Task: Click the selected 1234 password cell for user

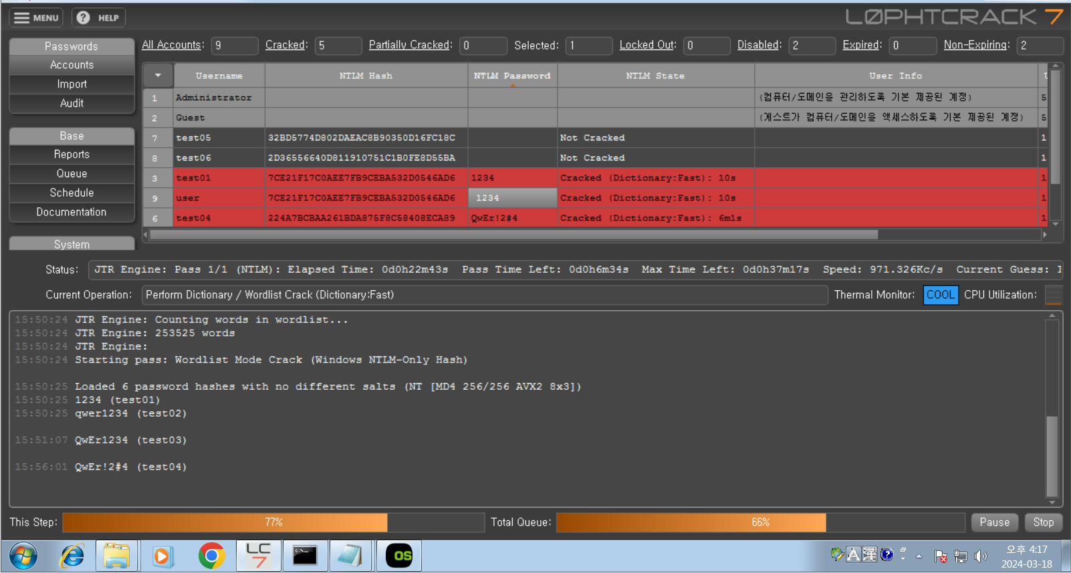Action: (513, 198)
